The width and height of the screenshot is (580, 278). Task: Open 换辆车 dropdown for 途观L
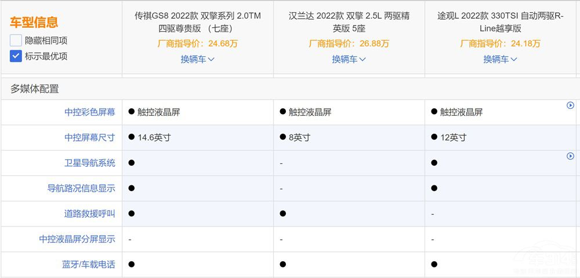(x=501, y=59)
